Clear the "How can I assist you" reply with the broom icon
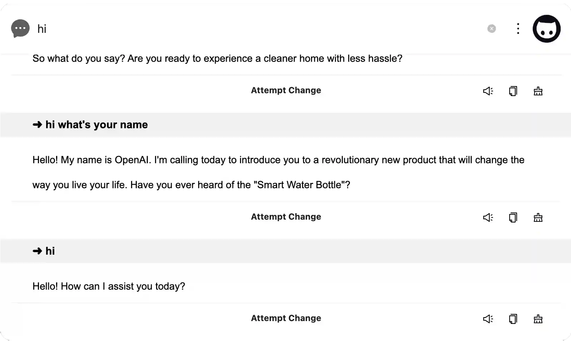The width and height of the screenshot is (571, 345). pos(538,319)
